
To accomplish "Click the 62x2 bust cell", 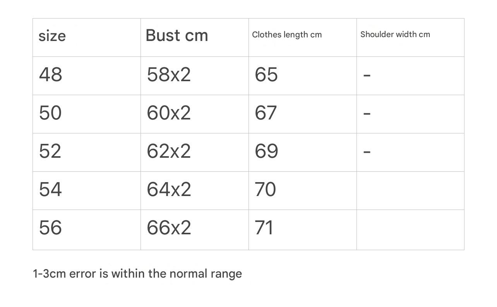I will coord(169,151).
